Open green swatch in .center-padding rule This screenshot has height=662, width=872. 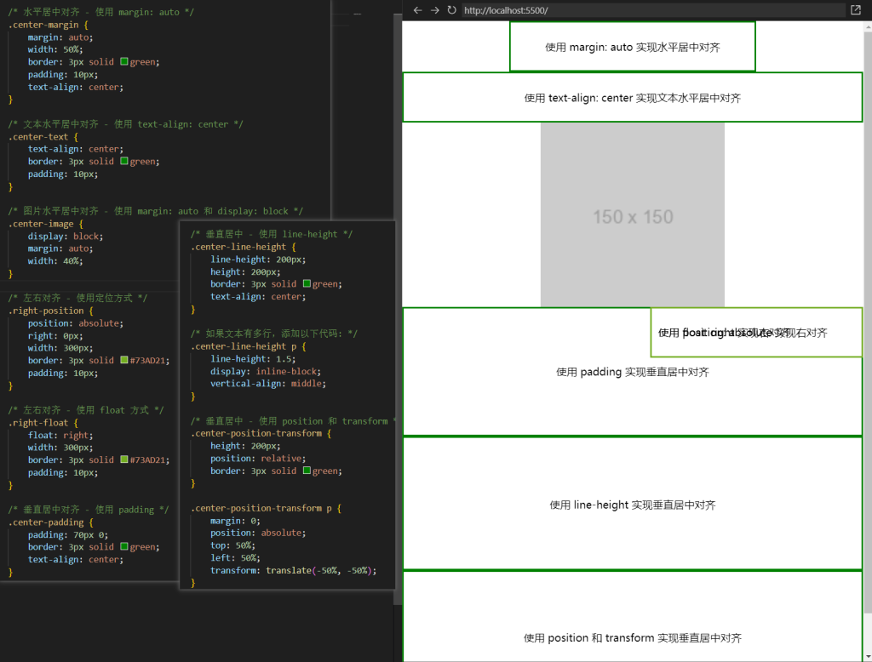click(x=124, y=547)
